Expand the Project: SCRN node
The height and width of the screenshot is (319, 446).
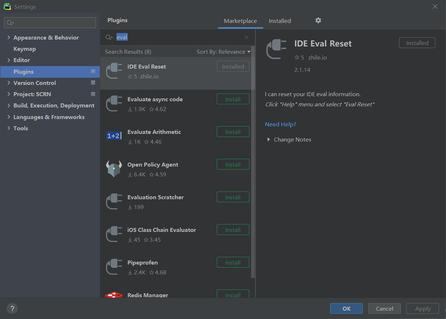click(9, 94)
